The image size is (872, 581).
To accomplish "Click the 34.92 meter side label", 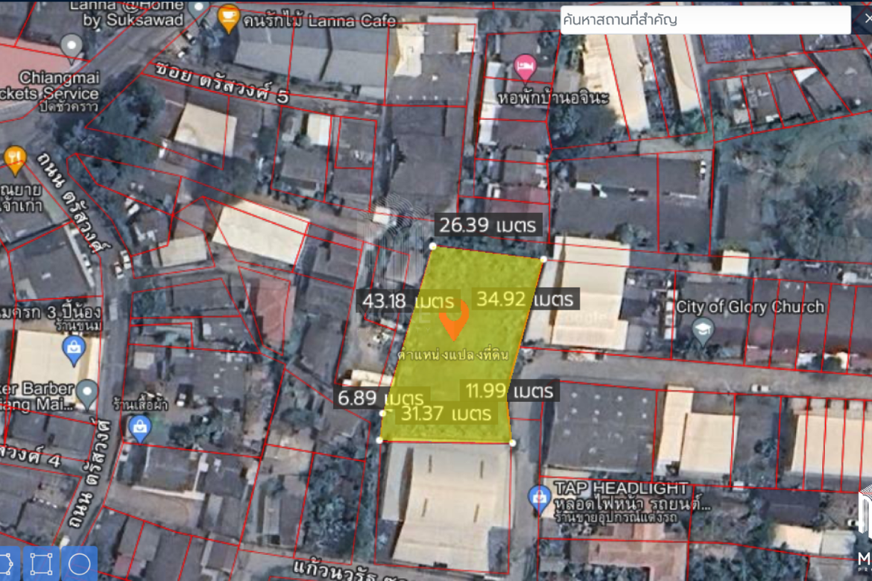I will click(x=526, y=299).
